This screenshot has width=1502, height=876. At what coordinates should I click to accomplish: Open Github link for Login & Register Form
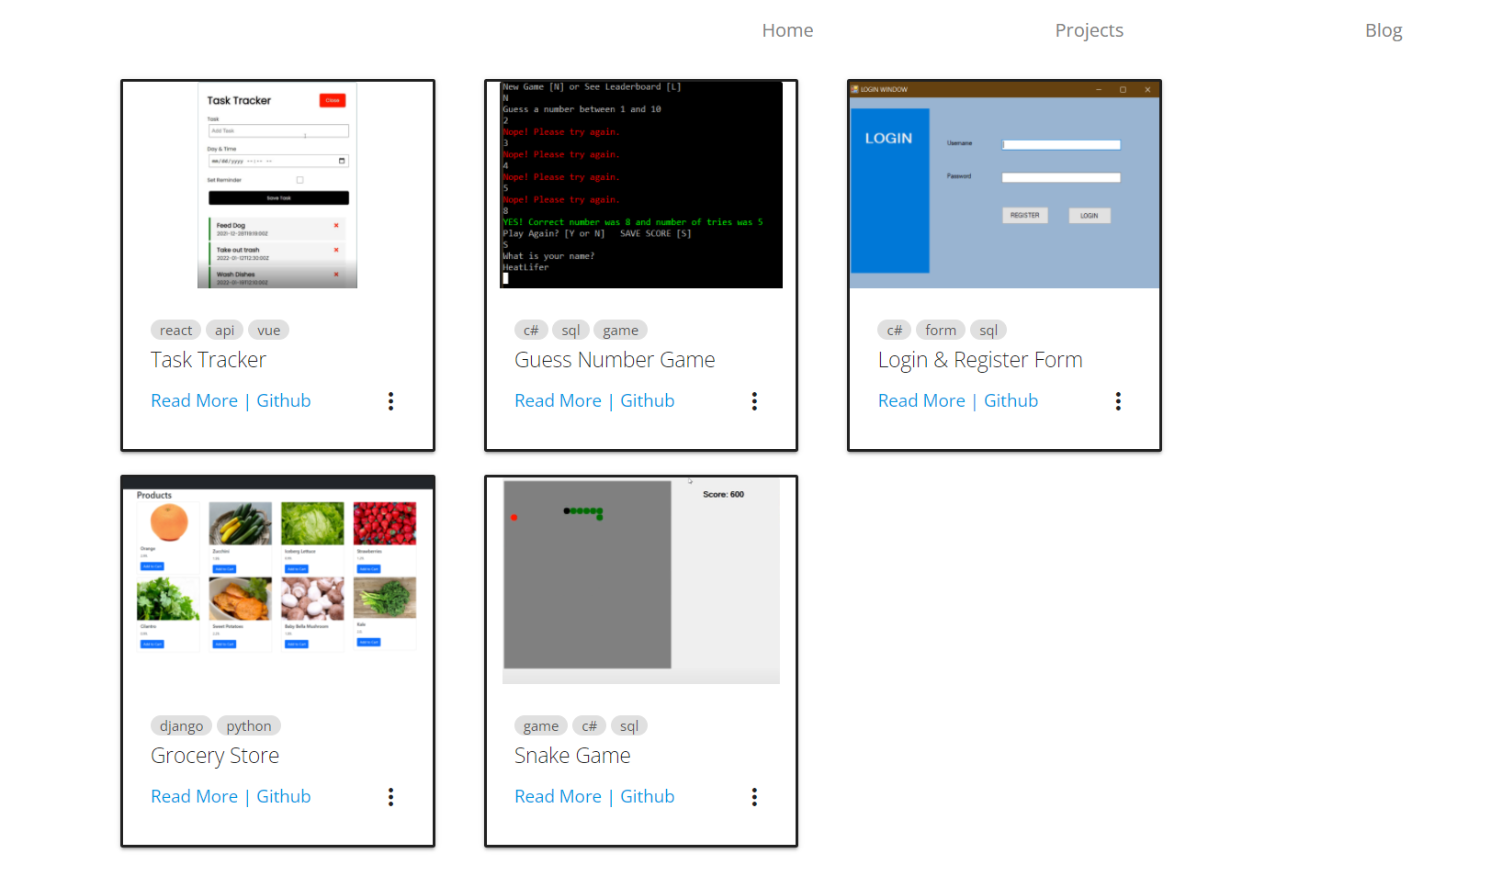click(x=1011, y=400)
